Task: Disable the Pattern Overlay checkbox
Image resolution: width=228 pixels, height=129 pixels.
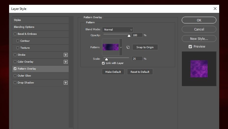Action: (x=15, y=69)
